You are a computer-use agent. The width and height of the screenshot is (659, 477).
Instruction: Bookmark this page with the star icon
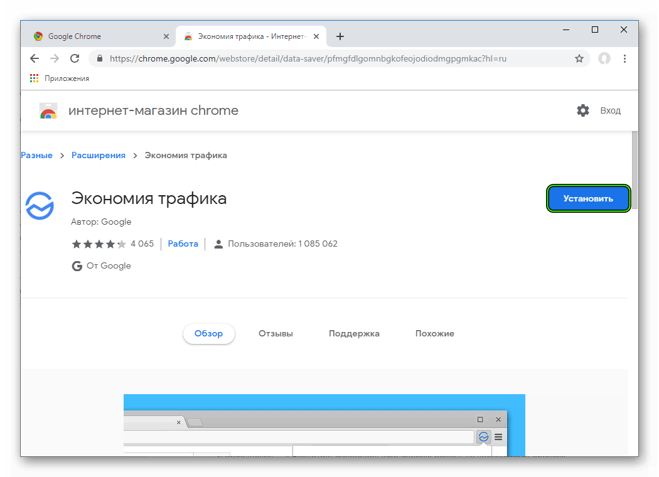579,58
